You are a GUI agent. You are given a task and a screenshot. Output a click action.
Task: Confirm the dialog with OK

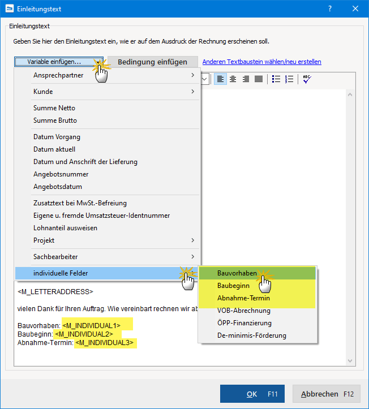(x=252, y=394)
